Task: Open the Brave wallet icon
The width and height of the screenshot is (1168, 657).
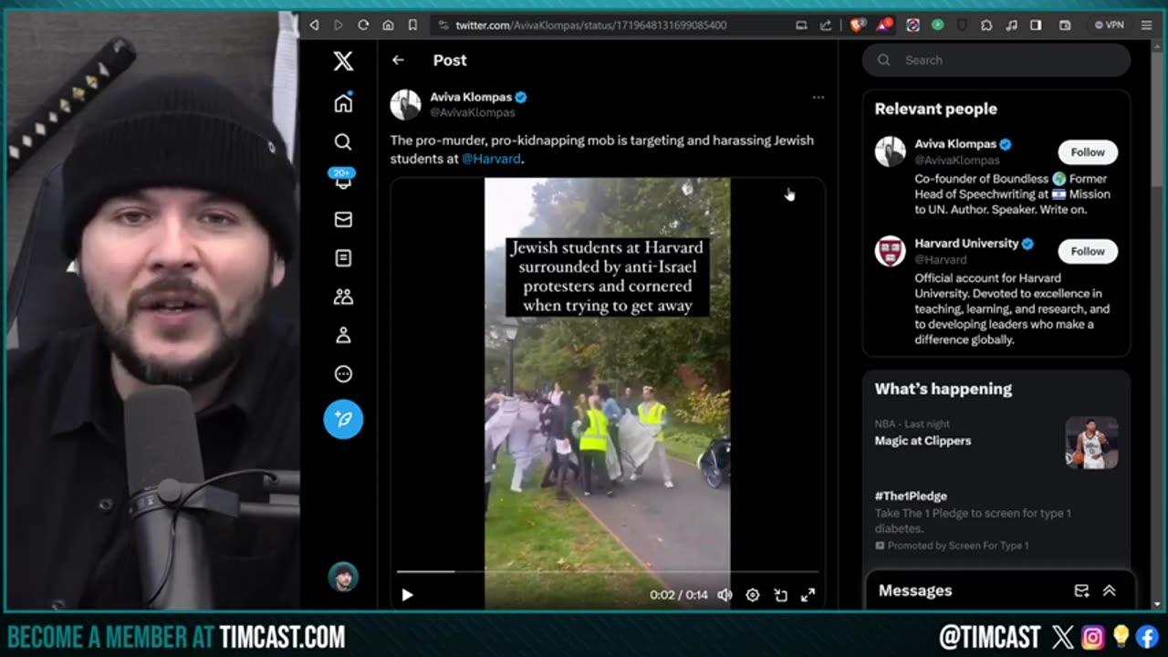Action: click(1064, 26)
